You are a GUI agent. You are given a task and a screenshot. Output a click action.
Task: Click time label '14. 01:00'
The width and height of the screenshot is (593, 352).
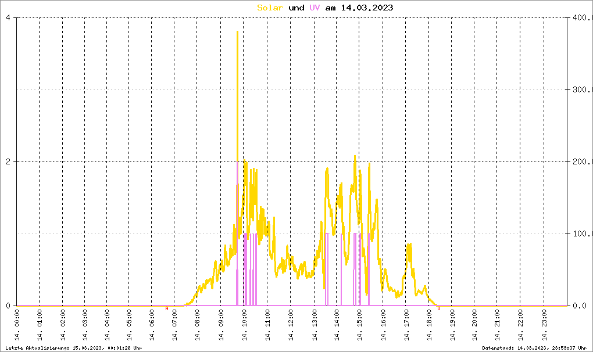(40, 325)
